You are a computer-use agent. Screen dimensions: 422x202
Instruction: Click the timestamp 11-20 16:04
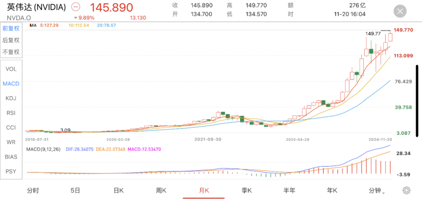coord(349,14)
